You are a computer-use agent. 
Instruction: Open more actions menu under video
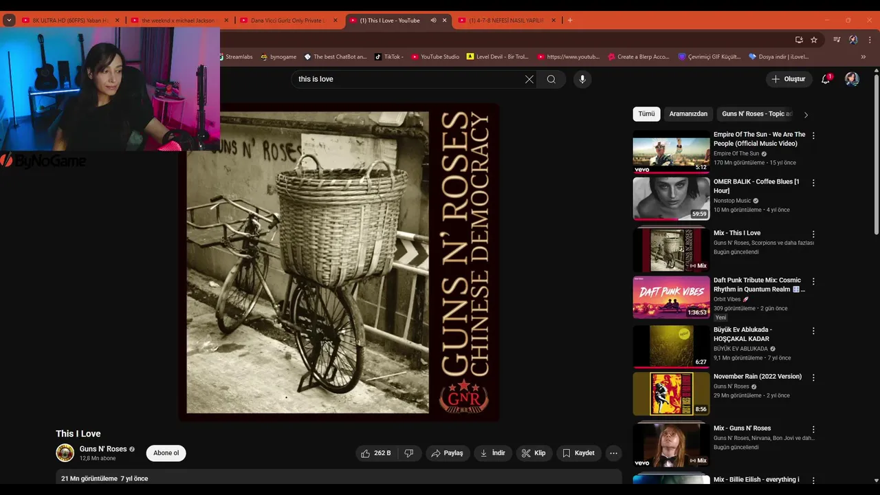point(613,453)
